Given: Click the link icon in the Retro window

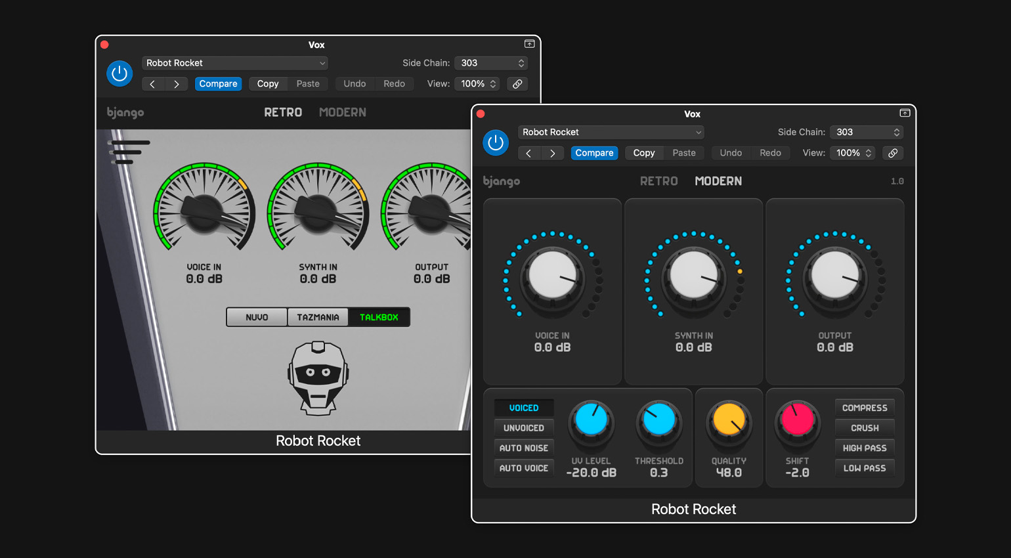Looking at the screenshot, I should (x=517, y=84).
